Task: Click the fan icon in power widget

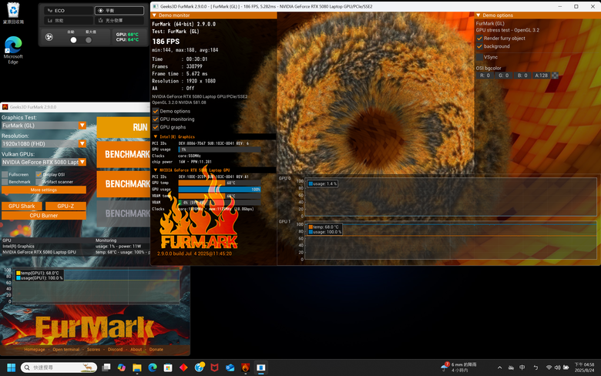Action: tap(49, 37)
